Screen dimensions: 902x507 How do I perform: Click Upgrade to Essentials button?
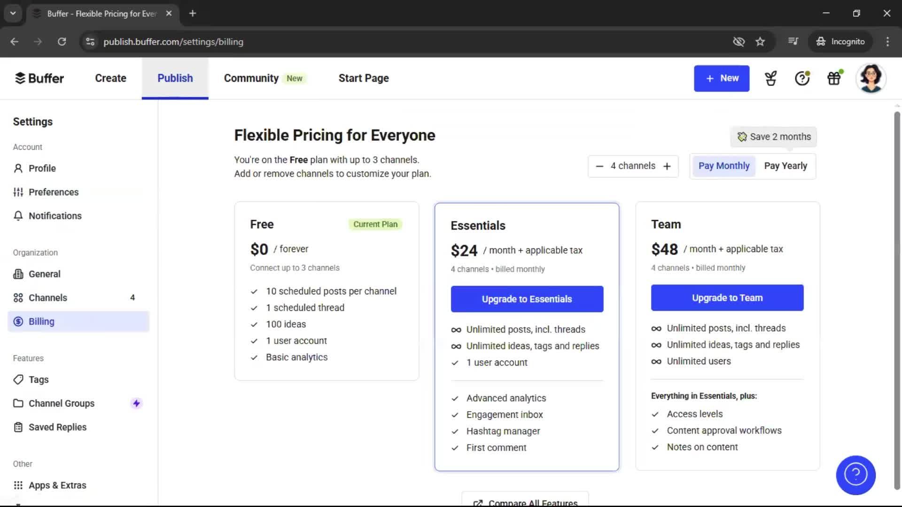pos(527,299)
